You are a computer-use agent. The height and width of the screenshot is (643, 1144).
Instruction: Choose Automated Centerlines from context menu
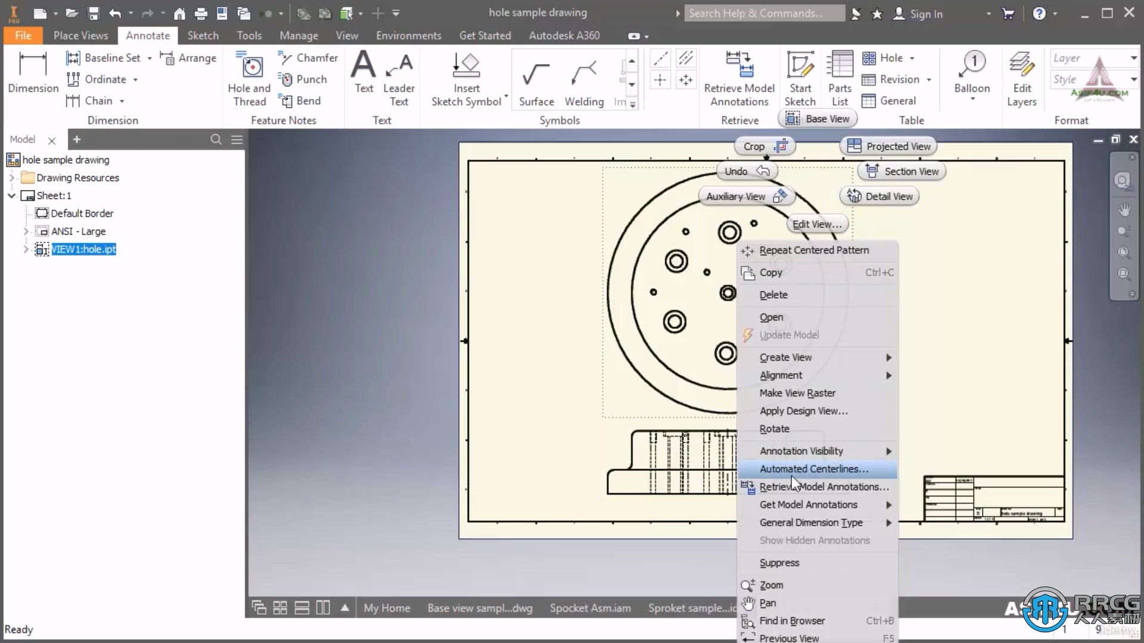tap(817, 469)
